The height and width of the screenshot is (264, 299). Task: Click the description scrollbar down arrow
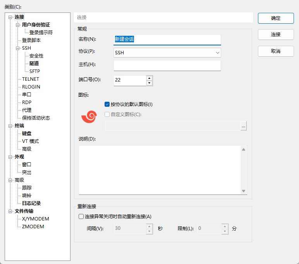(x=244, y=191)
